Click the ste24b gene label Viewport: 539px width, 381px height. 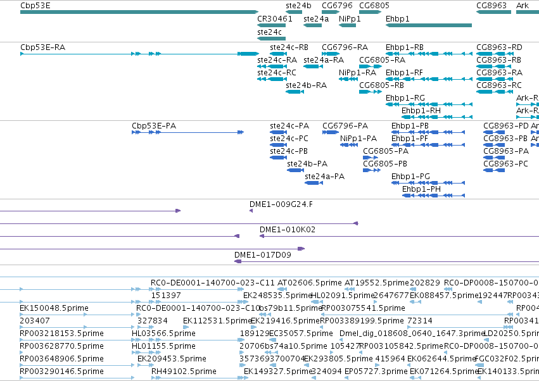(298, 6)
